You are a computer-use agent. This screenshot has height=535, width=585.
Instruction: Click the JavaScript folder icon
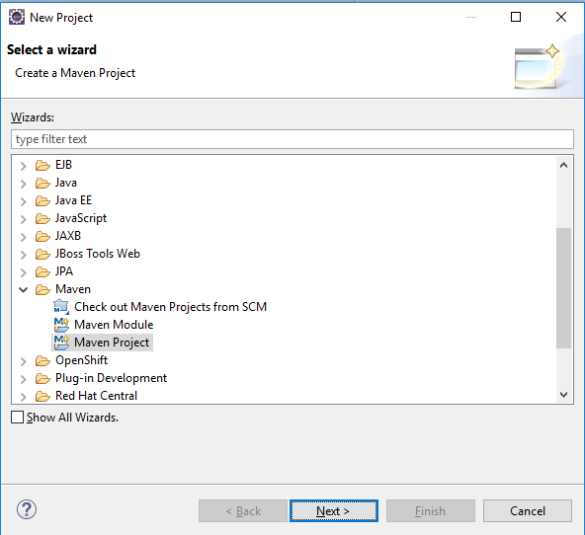click(42, 218)
